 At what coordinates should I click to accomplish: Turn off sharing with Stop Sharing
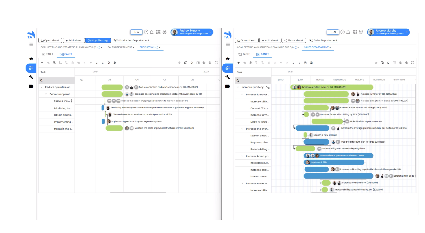click(x=98, y=40)
